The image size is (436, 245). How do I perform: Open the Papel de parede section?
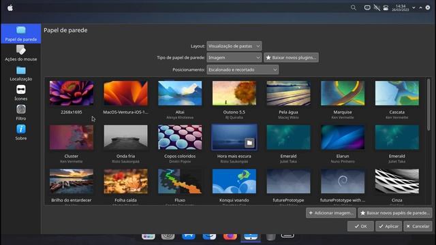[x=21, y=33]
